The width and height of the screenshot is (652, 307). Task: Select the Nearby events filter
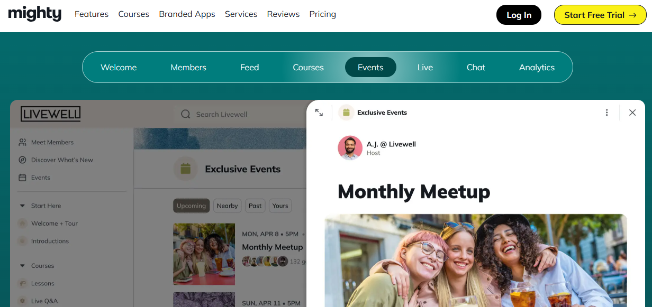click(x=227, y=206)
